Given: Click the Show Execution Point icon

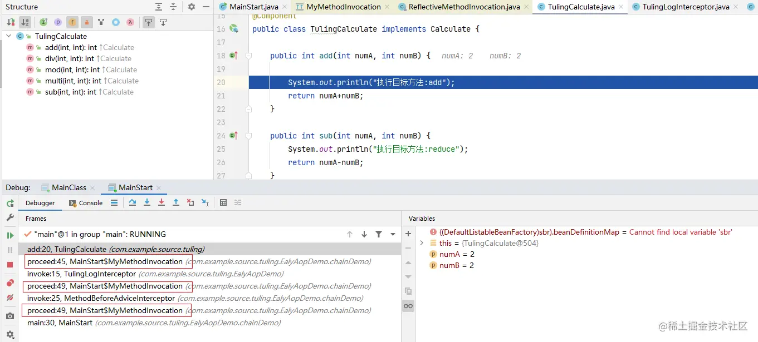Looking at the screenshot, I should [x=114, y=203].
